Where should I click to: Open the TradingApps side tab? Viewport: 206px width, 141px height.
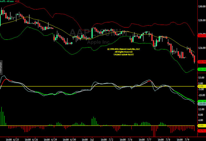1,68
